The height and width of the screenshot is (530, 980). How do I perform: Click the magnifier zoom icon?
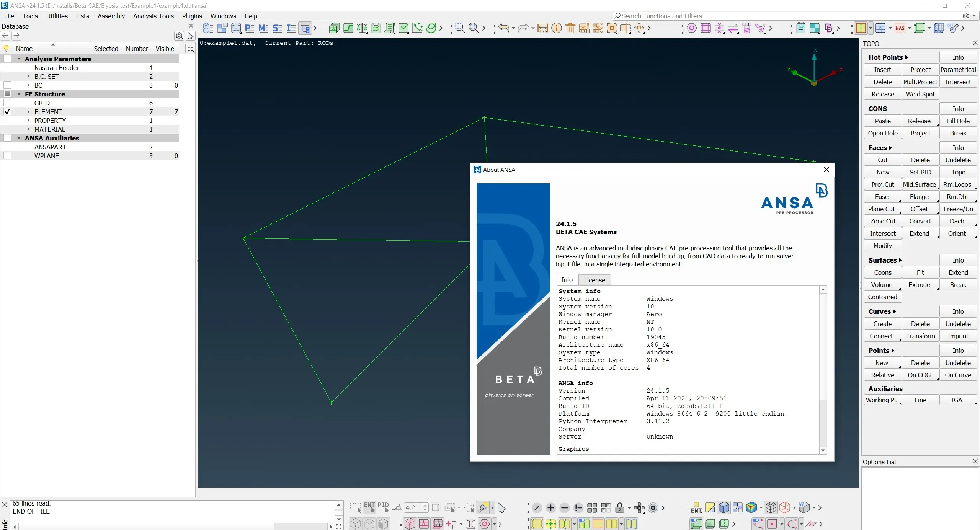[474, 28]
